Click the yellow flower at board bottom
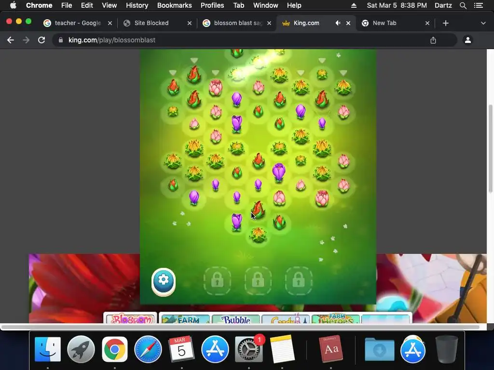Viewport: 494px width, 370px height. click(258, 235)
